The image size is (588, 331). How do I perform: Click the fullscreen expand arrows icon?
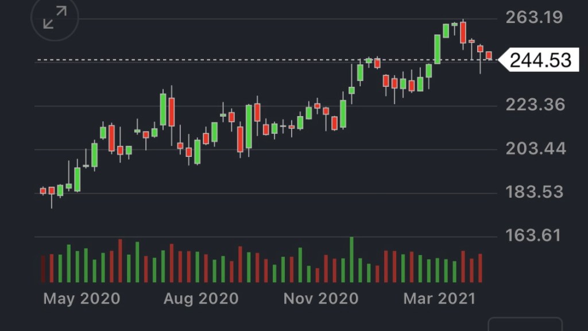point(55,18)
